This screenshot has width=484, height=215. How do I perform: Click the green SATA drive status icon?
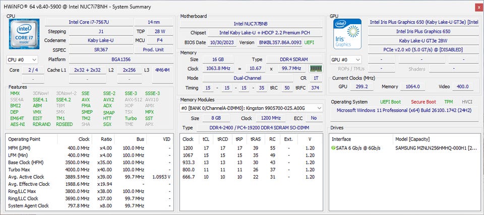coord(333,148)
